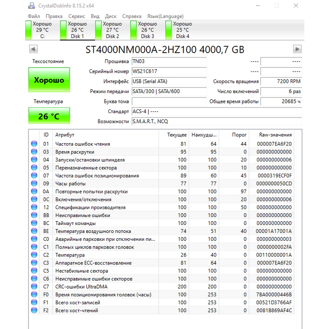This screenshot has height=329, width=329.
Task: Click status orb for attribute C1 row
Action: 34,247
